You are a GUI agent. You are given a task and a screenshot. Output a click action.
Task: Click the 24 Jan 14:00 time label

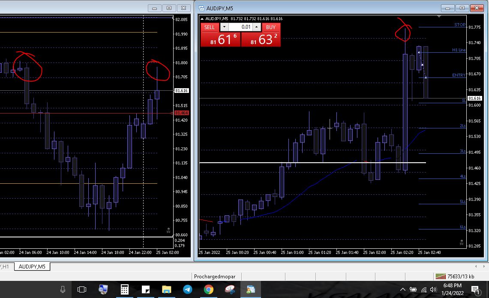pos(85,253)
